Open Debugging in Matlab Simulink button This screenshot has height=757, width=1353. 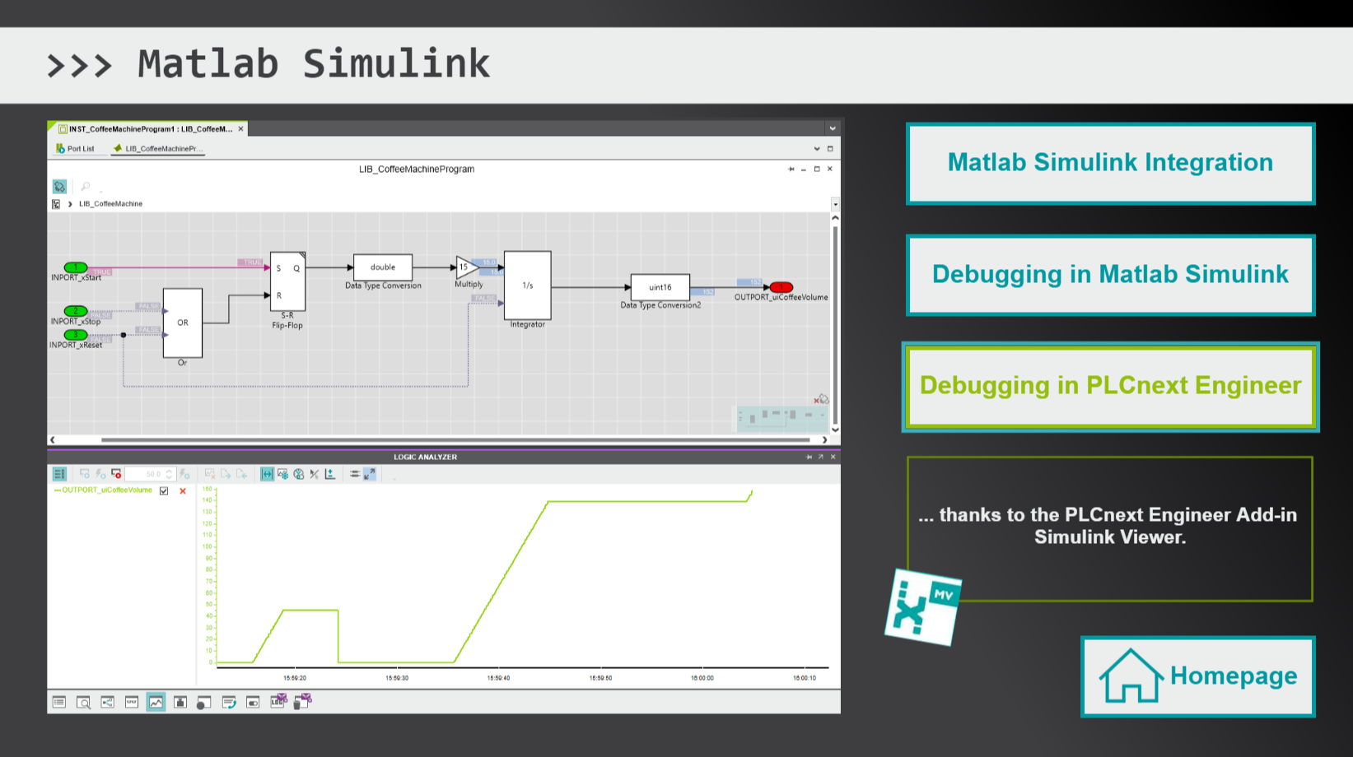tap(1110, 275)
